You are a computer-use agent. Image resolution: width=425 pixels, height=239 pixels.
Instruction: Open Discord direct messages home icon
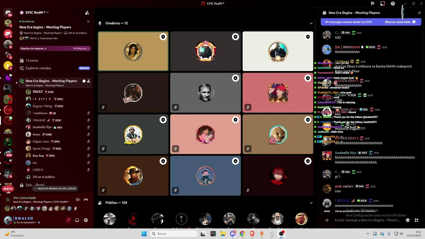pyautogui.click(x=8, y=12)
